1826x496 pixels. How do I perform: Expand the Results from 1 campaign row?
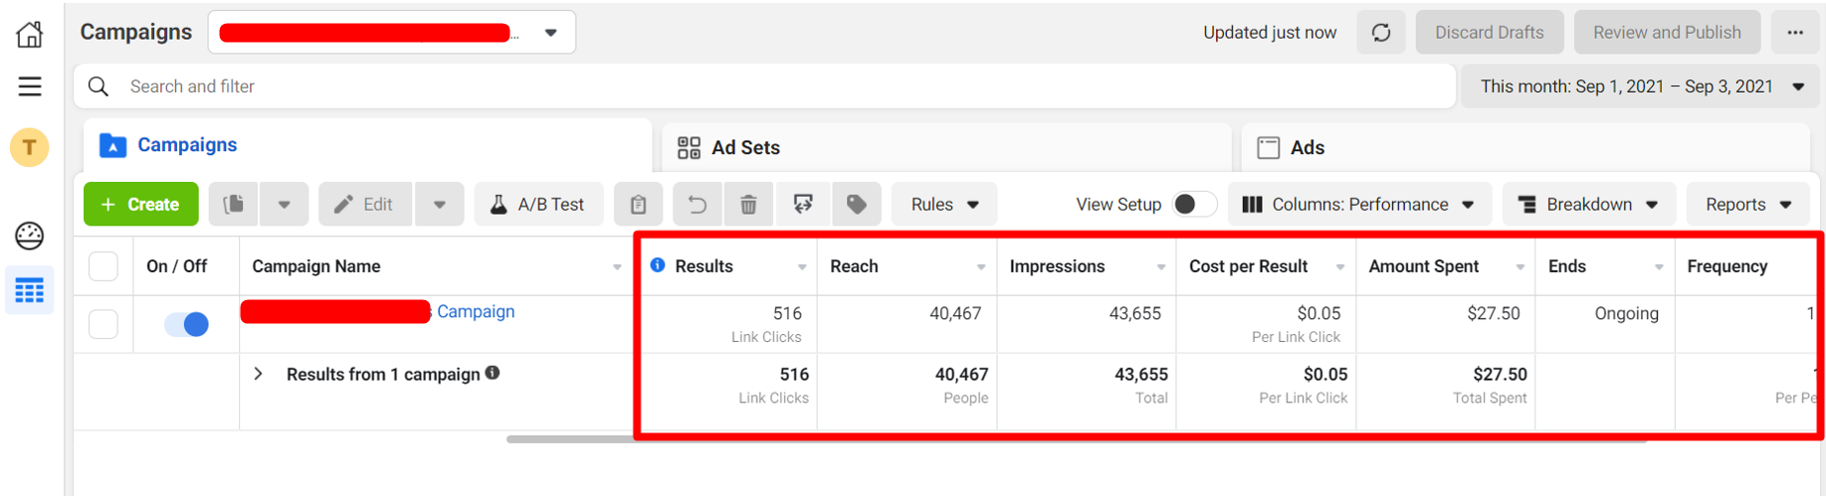pos(259,375)
